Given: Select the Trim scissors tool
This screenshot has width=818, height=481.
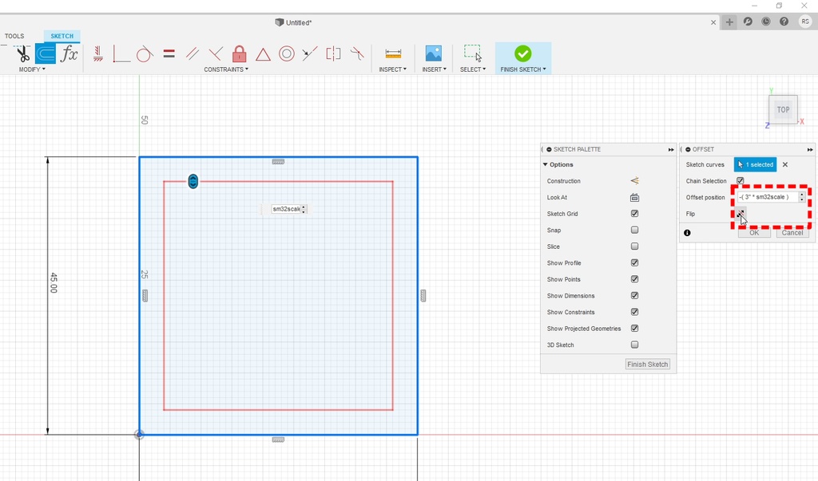Looking at the screenshot, I should pos(22,54).
